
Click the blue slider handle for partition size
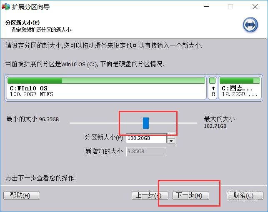(x=146, y=123)
